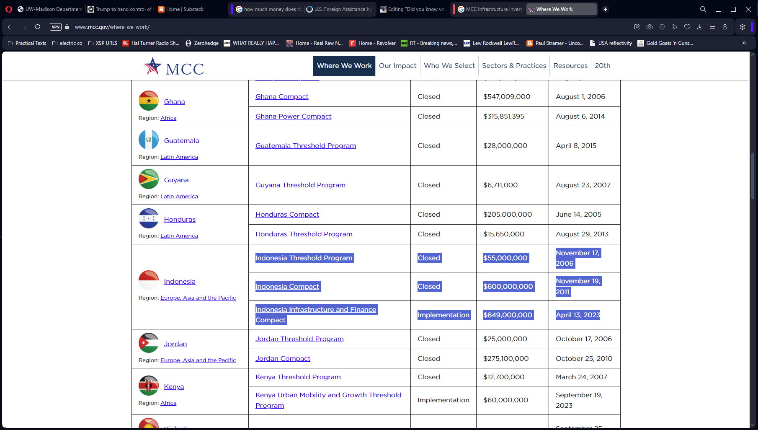Open the 20th menu item
The height and width of the screenshot is (430, 758).
point(603,66)
